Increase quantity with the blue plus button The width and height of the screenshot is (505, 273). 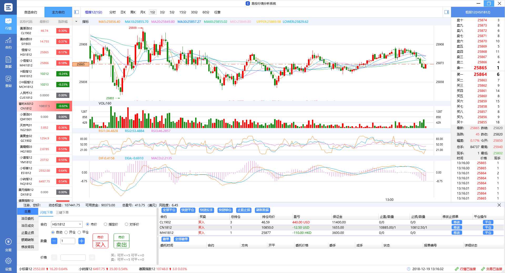(x=82, y=241)
